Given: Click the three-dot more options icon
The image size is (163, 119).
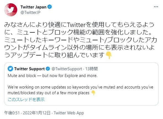Looking at the screenshot, I should coord(156,7).
